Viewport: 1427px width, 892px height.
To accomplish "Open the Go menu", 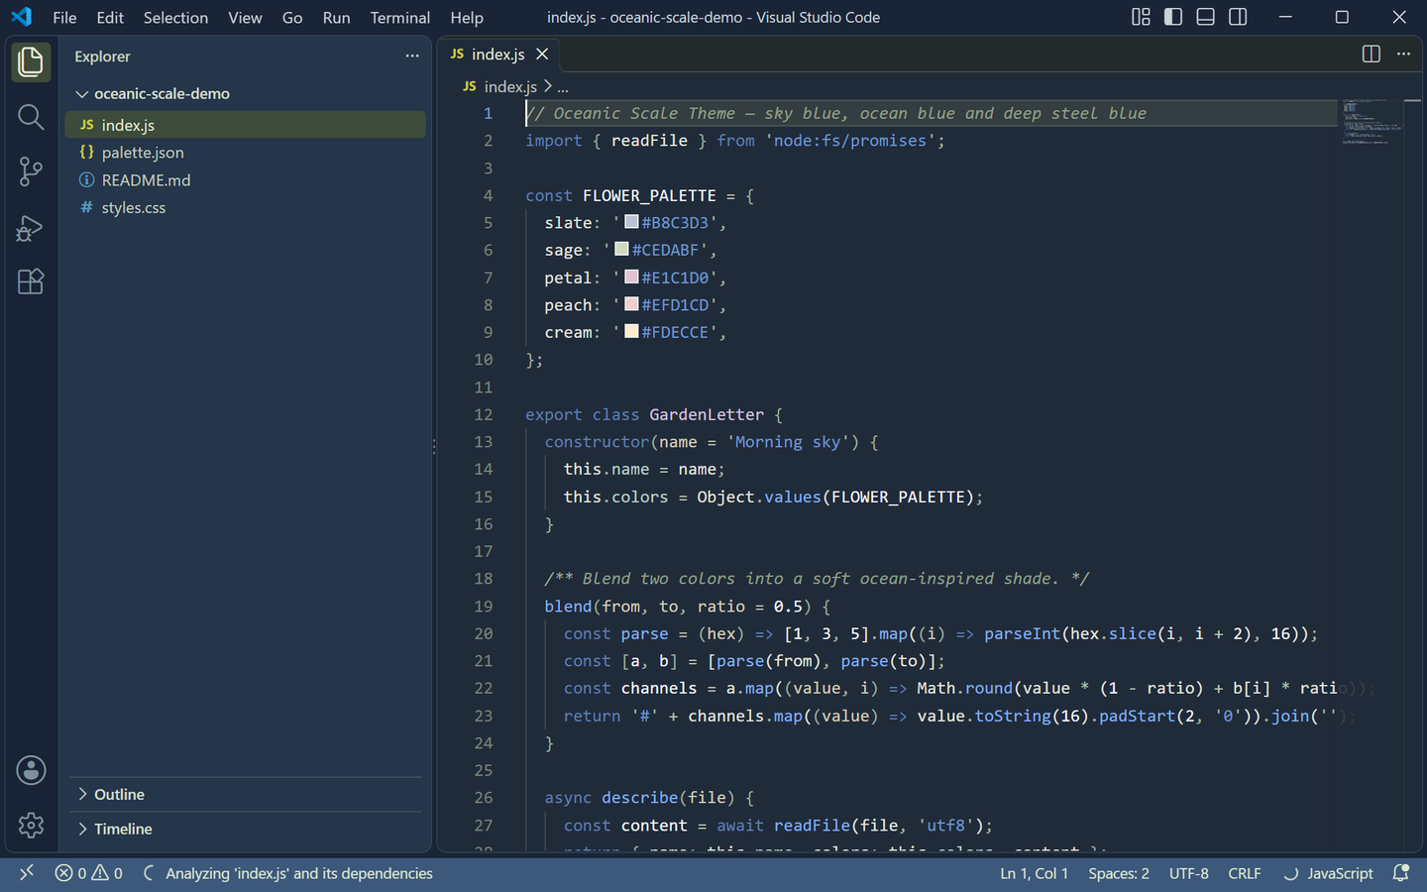I will coord(292,18).
